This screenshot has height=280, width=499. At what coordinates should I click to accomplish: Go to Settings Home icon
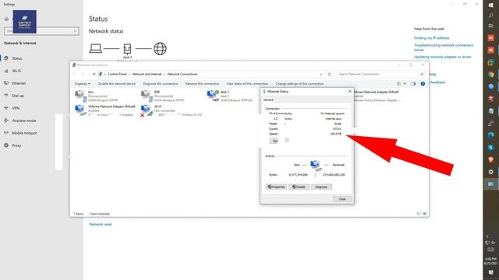tap(6, 19)
